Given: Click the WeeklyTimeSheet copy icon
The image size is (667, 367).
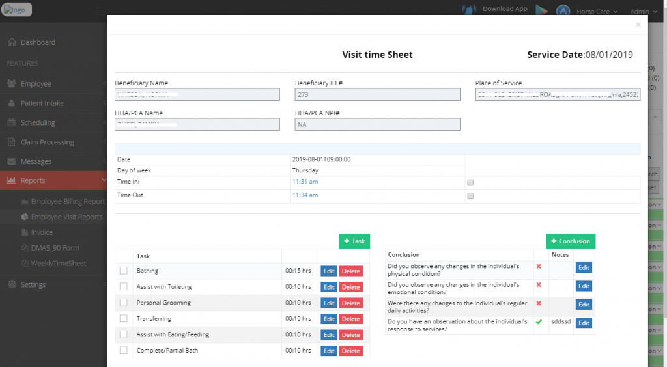Looking at the screenshot, I should [25, 264].
